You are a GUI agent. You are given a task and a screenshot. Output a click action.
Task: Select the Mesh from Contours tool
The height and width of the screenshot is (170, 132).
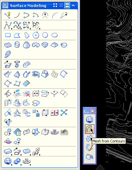(x=90, y=129)
